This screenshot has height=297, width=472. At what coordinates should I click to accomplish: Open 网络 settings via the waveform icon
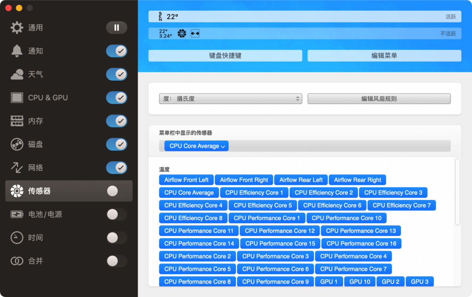[17, 167]
